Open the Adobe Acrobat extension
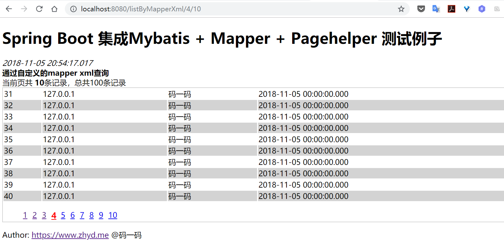Viewport: 504px width, 250px height. 452,9
